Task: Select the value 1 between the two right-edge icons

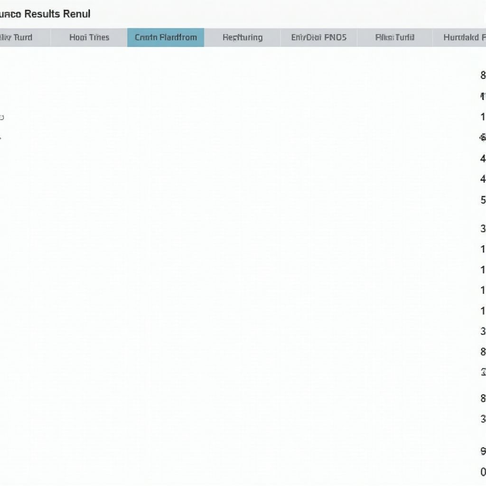Action: 483,117
